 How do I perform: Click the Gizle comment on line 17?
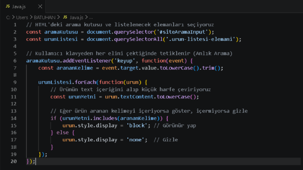pos(166,140)
